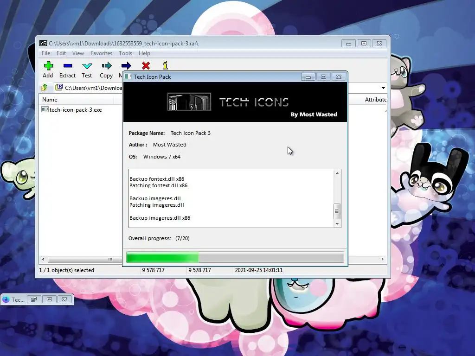Viewport: 475px width, 356px height.
Task: Click the date 2021-09-25 14:01:11 in status bar
Action: click(259, 270)
